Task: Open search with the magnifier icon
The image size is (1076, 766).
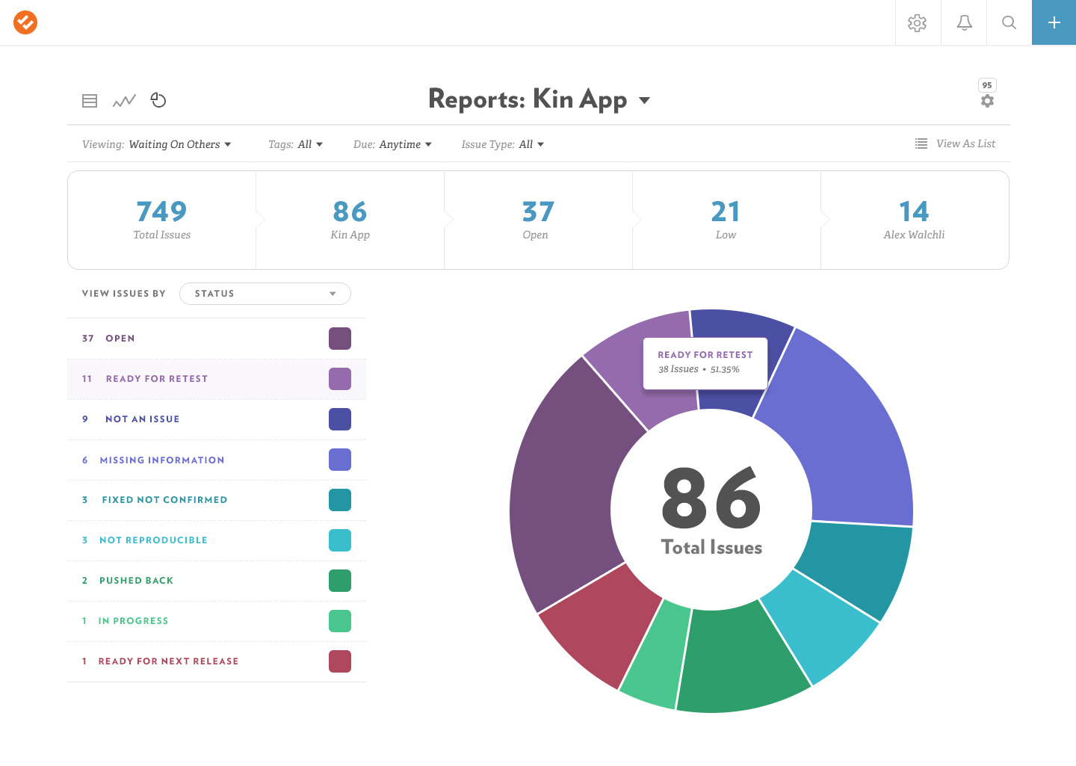Action: click(1009, 22)
